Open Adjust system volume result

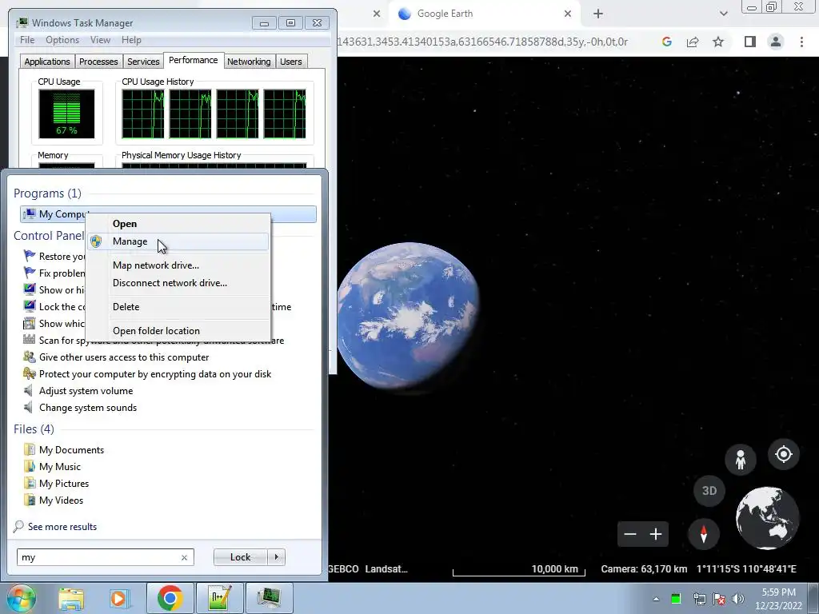(x=86, y=390)
